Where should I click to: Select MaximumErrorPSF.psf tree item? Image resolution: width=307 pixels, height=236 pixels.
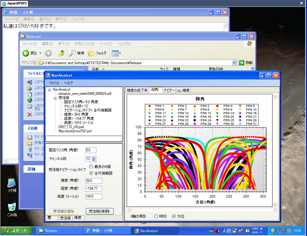pyautogui.click(x=75, y=131)
